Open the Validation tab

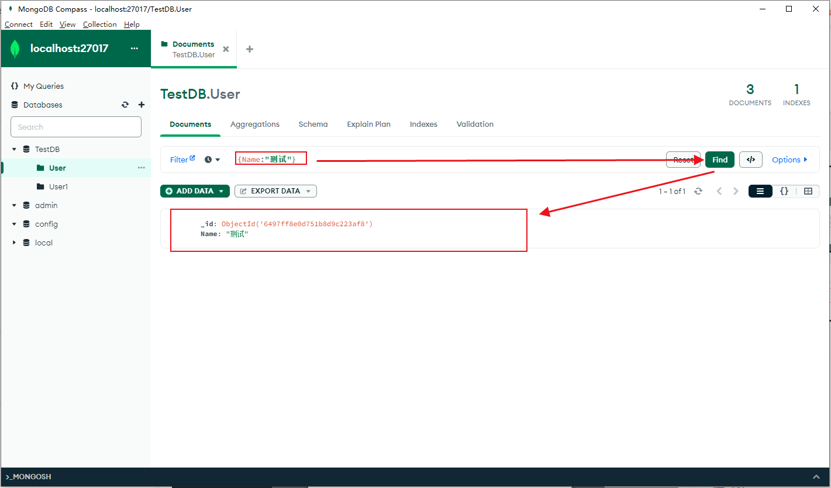tap(475, 124)
